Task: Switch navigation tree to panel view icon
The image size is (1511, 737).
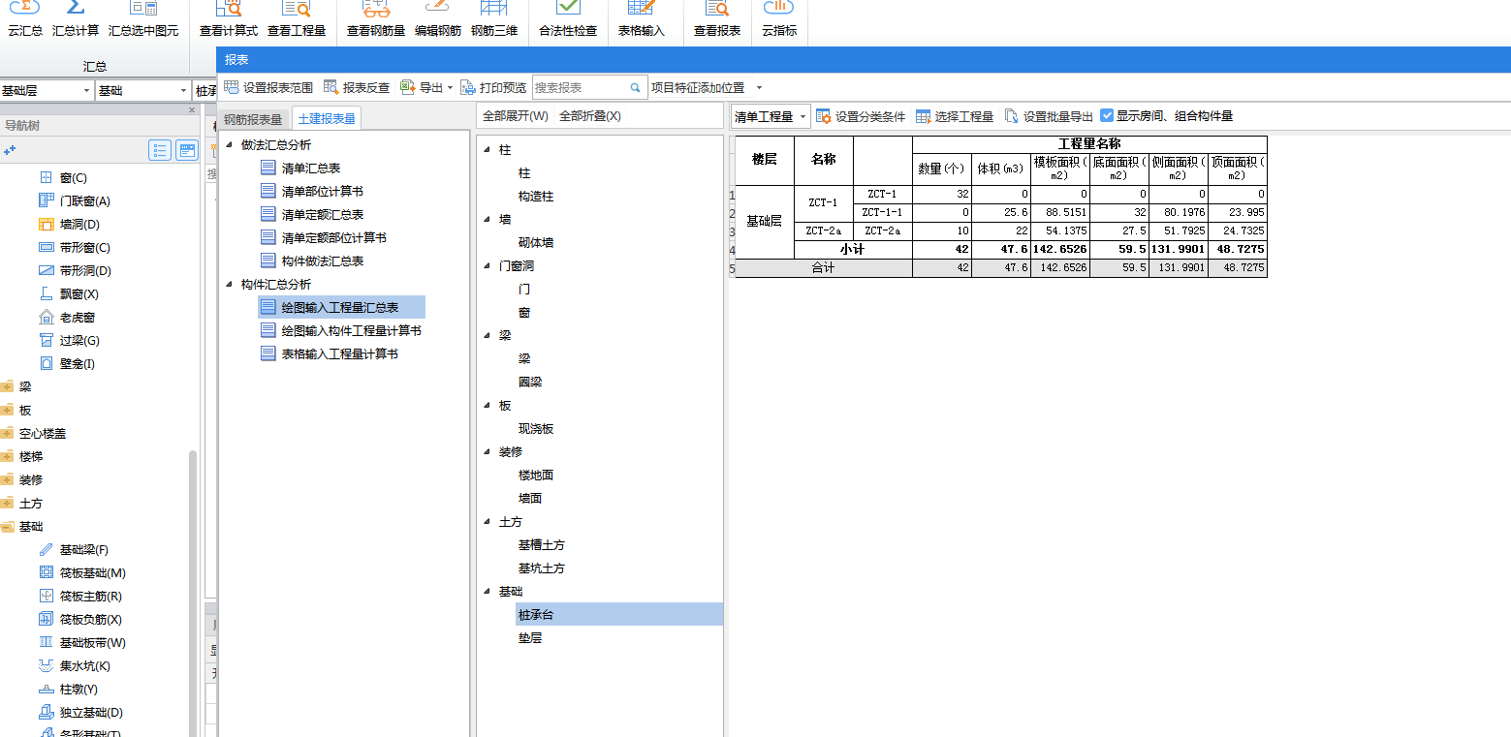Action: (x=186, y=150)
